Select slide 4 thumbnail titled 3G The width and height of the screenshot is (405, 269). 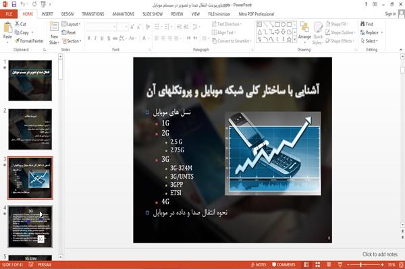click(x=30, y=227)
